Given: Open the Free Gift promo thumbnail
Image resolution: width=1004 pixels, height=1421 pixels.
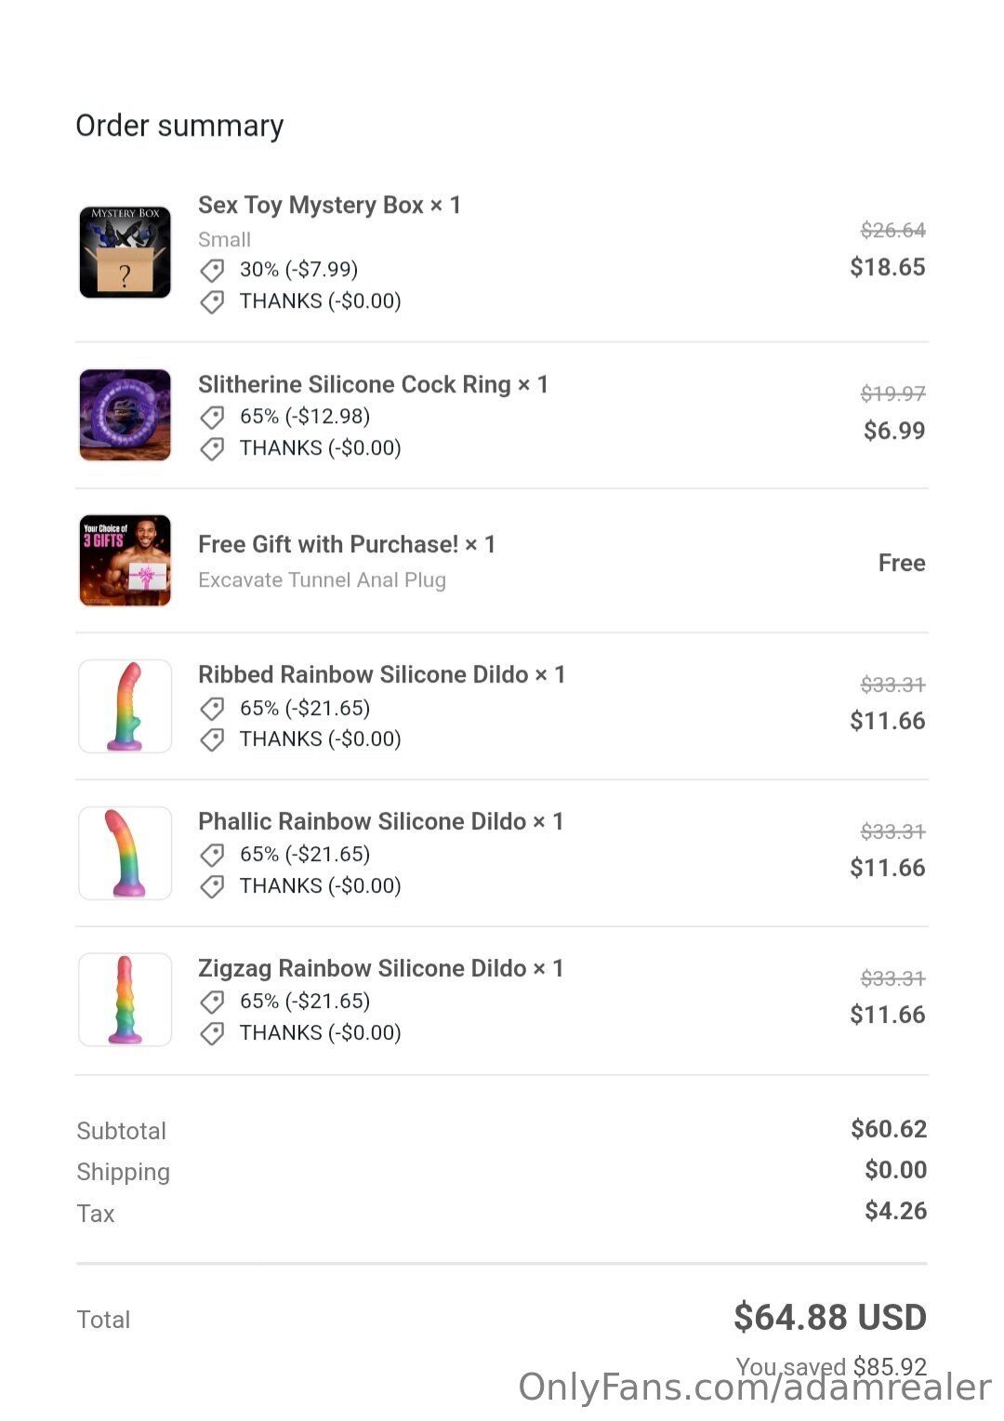Looking at the screenshot, I should point(125,561).
